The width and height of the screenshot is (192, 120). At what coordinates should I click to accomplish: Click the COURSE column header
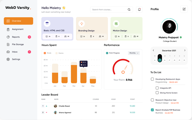click(96, 99)
